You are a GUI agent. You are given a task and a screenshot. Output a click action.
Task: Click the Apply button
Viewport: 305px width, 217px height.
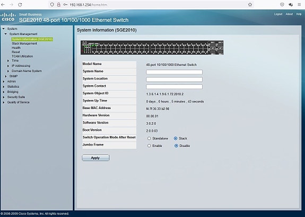click(x=95, y=158)
